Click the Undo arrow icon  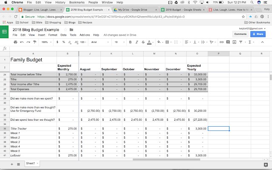22,42
